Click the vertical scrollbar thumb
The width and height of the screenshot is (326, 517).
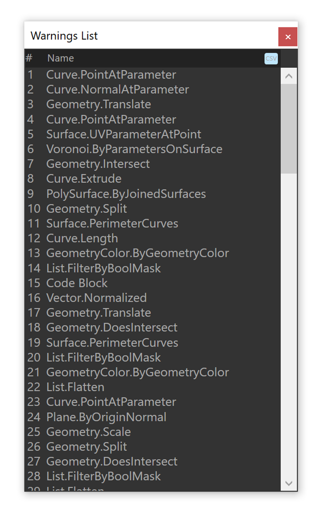[x=289, y=128]
